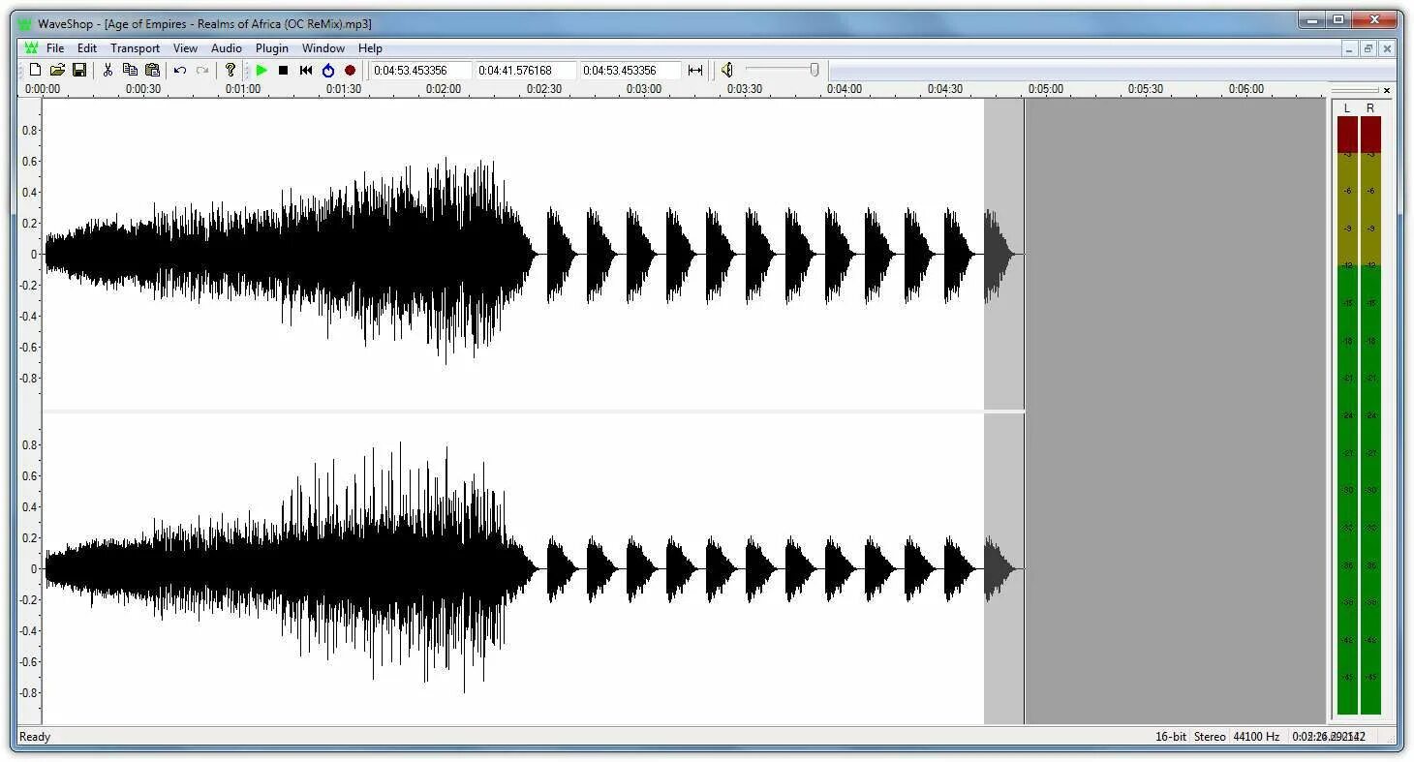This screenshot has width=1414, height=762.
Task: Click the 0:04:00 mark on time ruler
Action: pos(844,89)
